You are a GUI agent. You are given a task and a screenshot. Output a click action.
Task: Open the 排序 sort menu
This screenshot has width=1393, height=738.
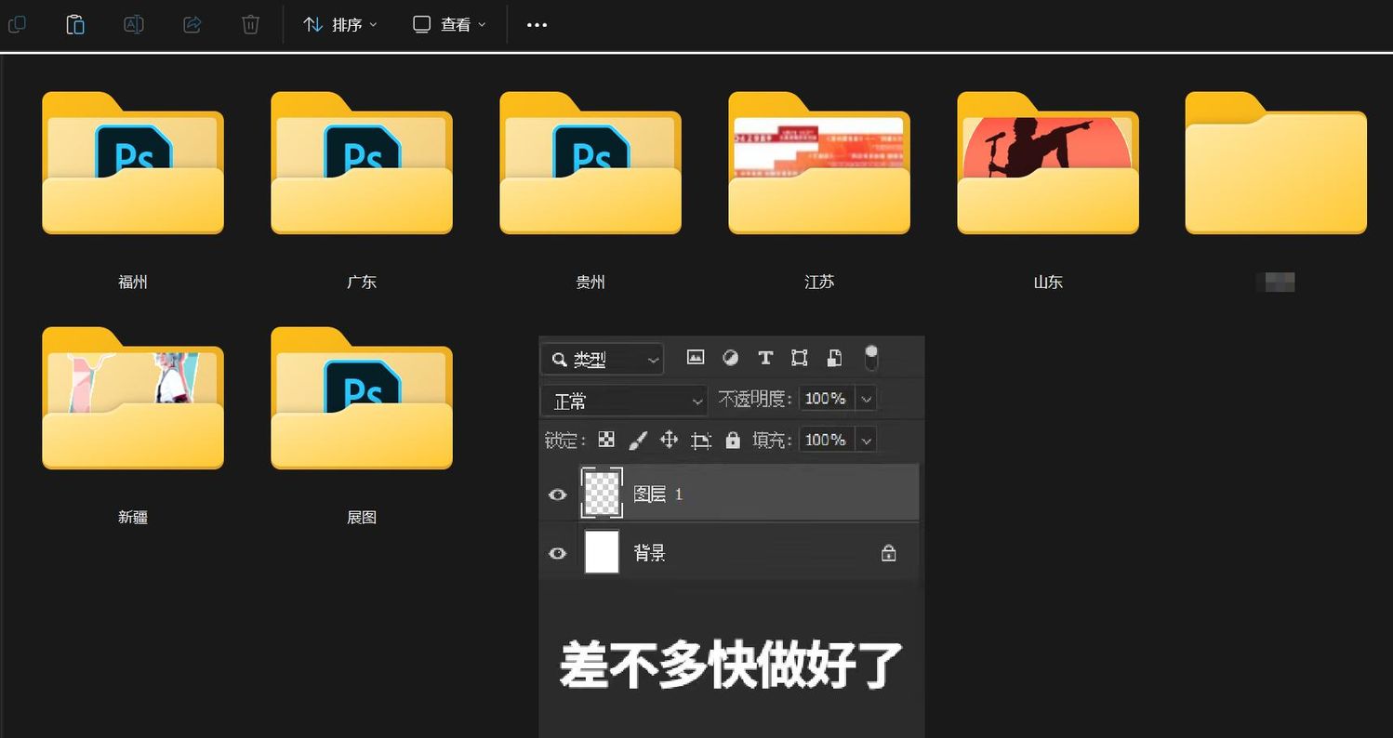coord(340,25)
